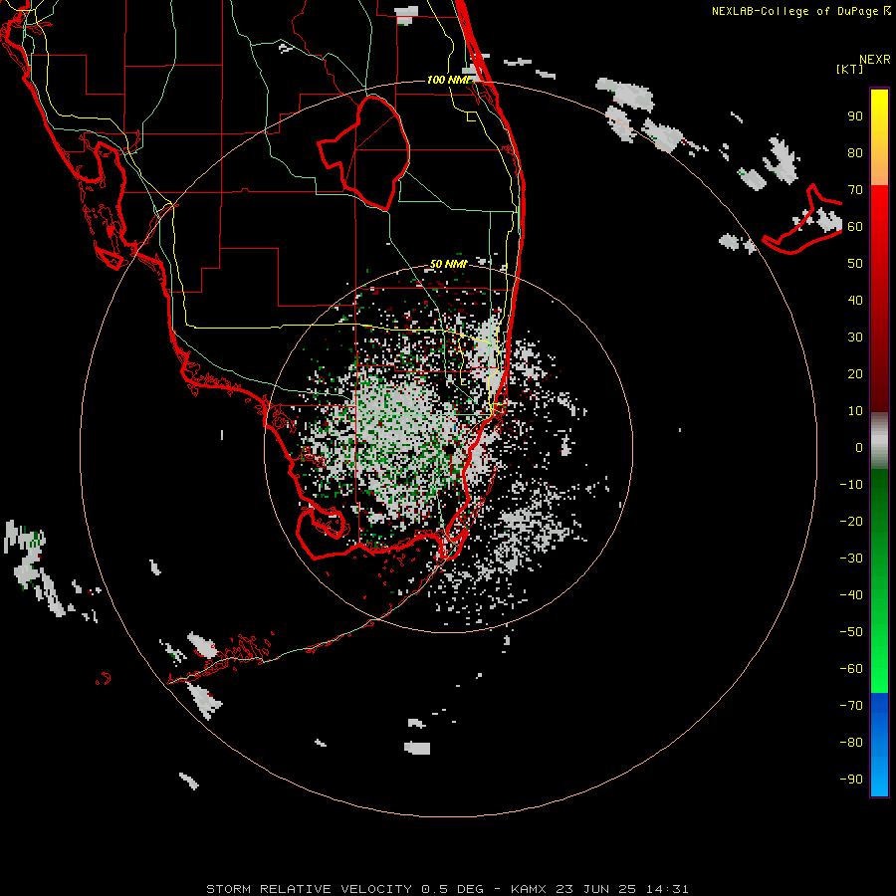Screen dimensions: 896x896
Task: Click the positive 40 scale value
Action: [855, 300]
